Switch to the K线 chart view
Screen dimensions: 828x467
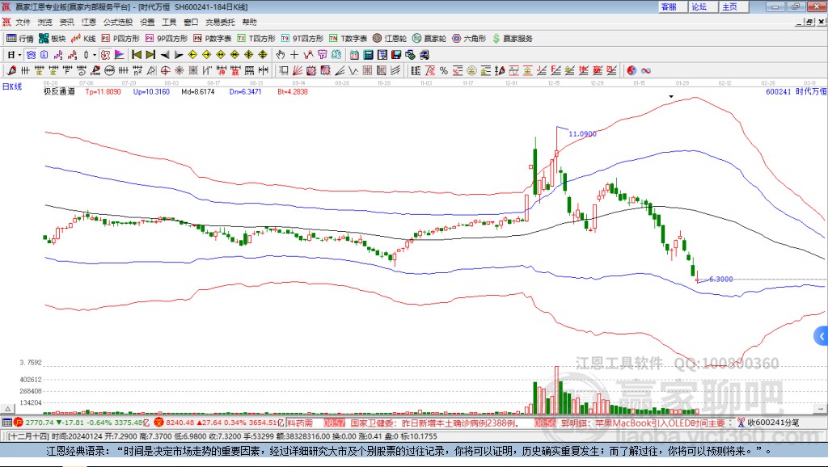click(x=83, y=39)
